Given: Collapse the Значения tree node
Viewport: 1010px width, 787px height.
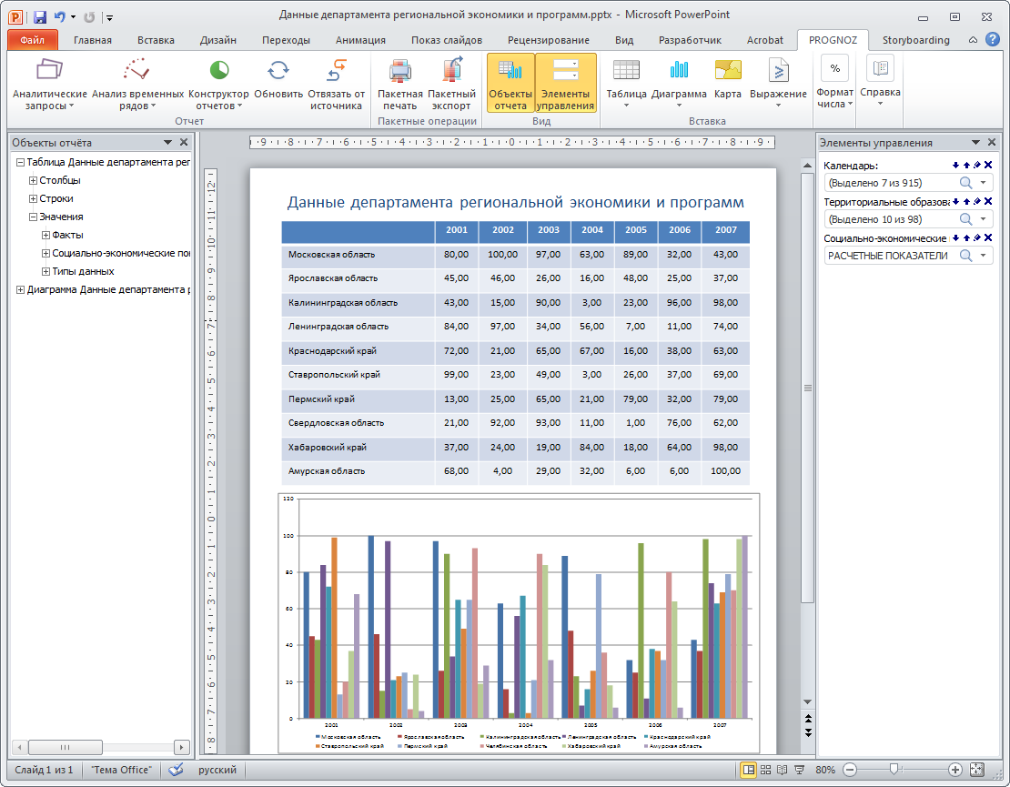Looking at the screenshot, I should [33, 217].
